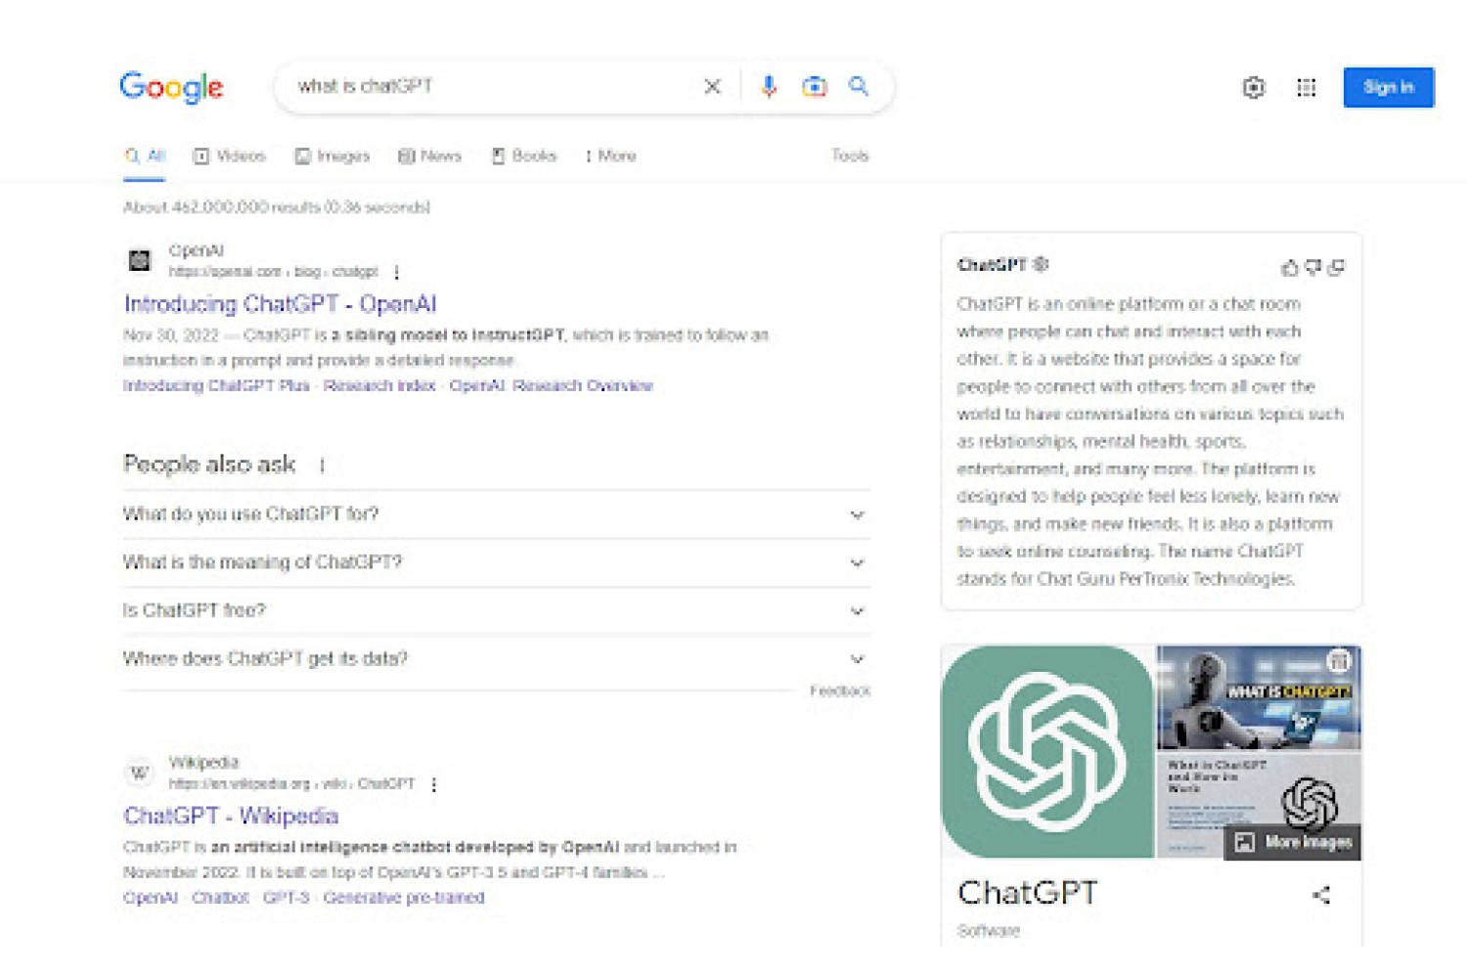Expand "Where does ChatGPT get its data?"
Viewport: 1467px width, 978px height.
pos(496,658)
